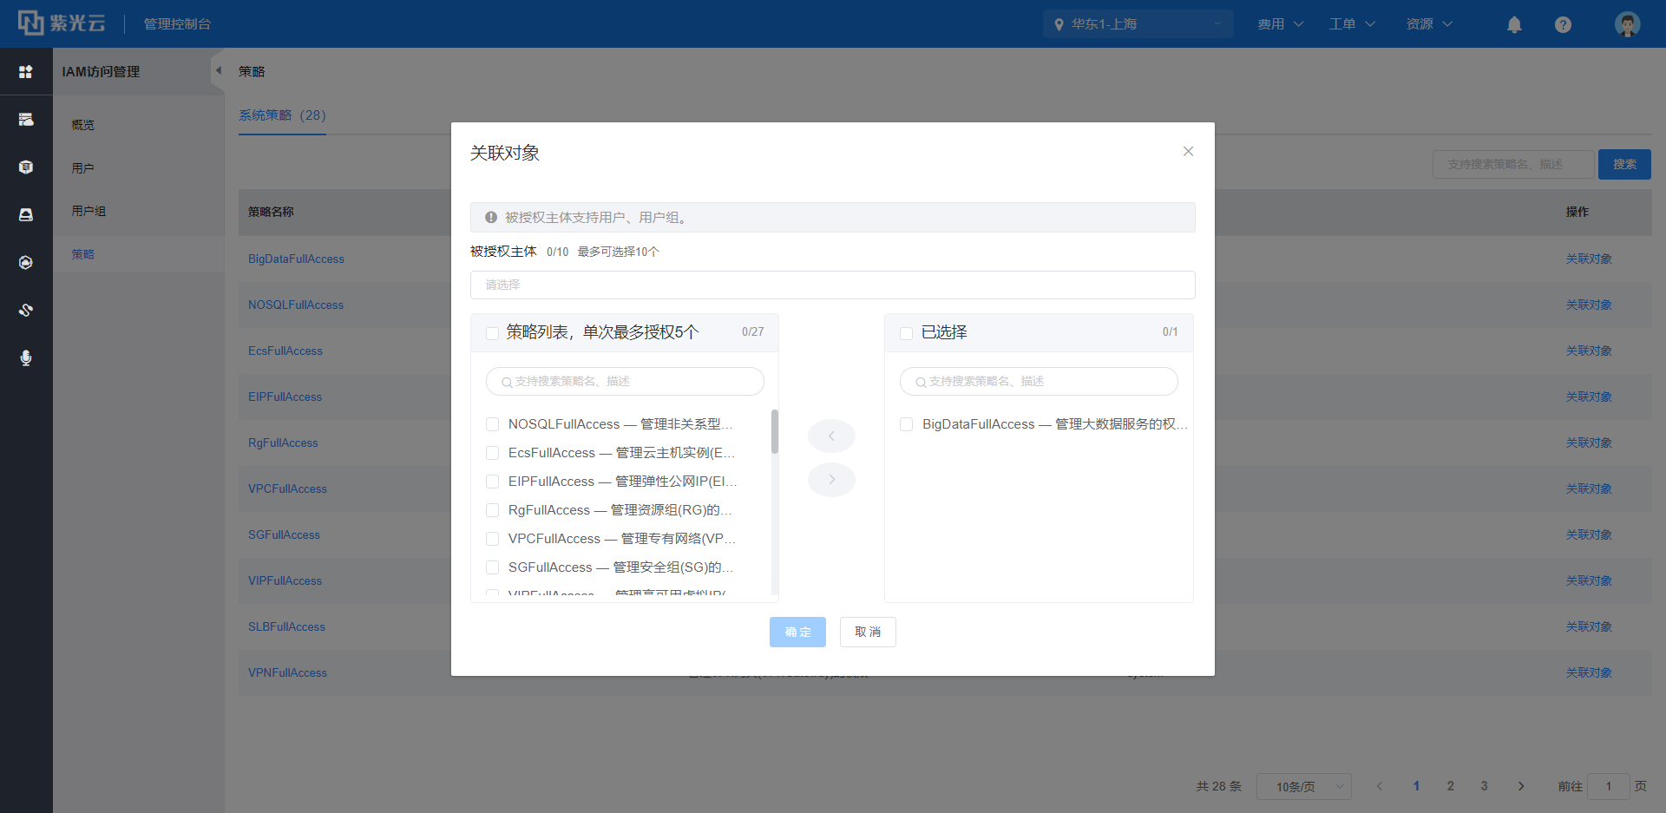Click the policy list vertical scrollbar
Image resolution: width=1666 pixels, height=813 pixels.
pyautogui.click(x=774, y=432)
